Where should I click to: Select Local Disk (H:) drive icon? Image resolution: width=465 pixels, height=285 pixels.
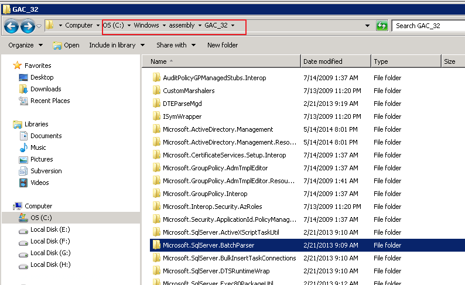(x=23, y=266)
